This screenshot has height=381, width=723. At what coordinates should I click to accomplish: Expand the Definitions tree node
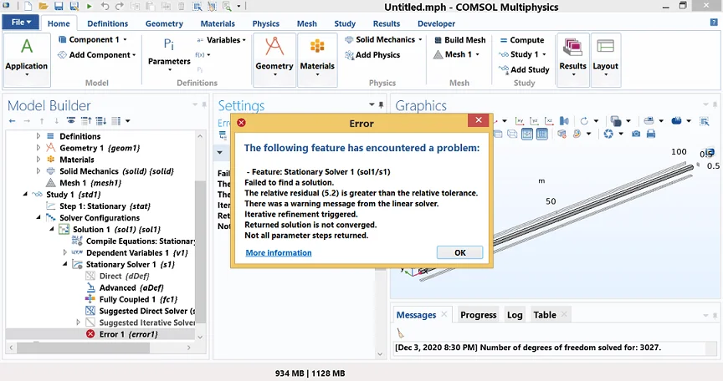click(x=38, y=136)
